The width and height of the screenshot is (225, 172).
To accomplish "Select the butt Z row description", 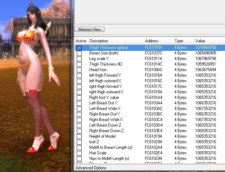I will tap(94, 142).
